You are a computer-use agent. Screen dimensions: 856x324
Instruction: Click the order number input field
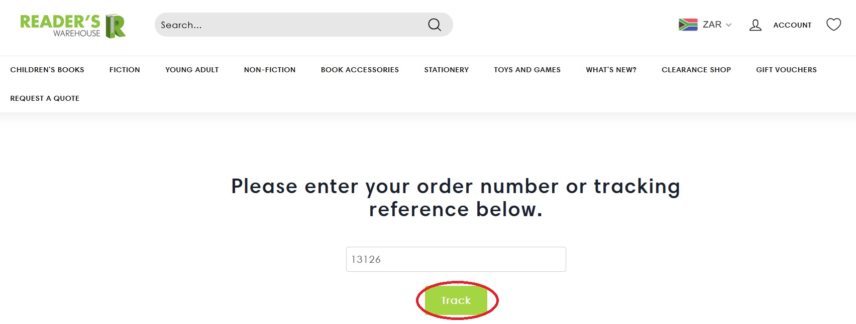[x=456, y=259]
